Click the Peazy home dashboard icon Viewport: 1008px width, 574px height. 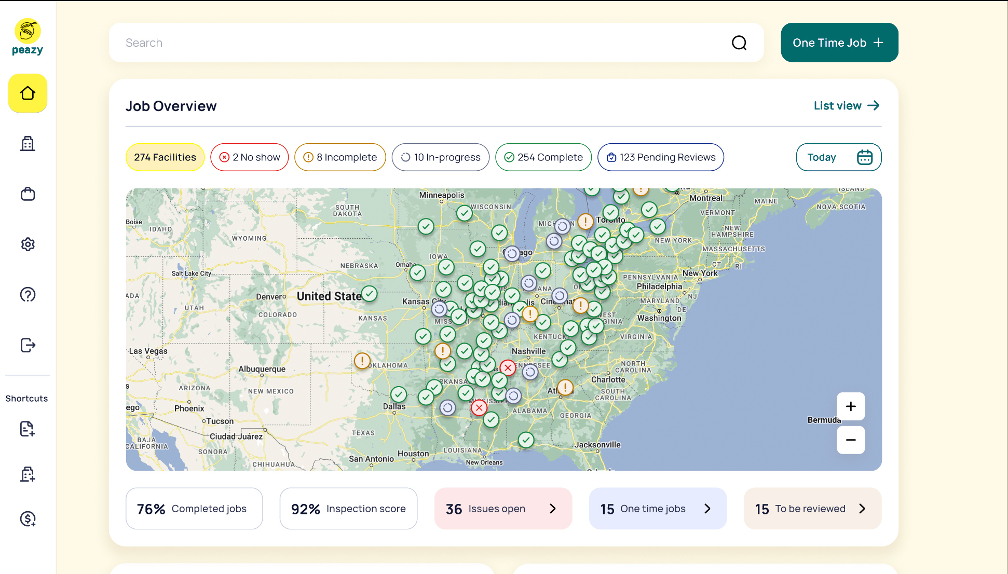coord(28,93)
